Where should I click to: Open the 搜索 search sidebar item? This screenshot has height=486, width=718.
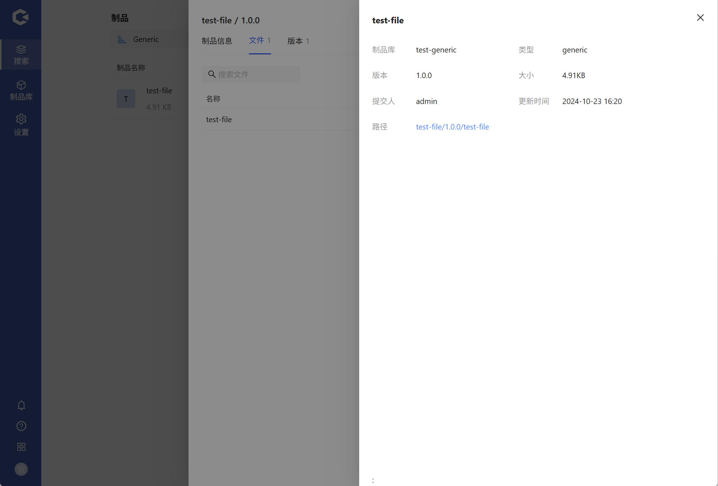tap(21, 55)
